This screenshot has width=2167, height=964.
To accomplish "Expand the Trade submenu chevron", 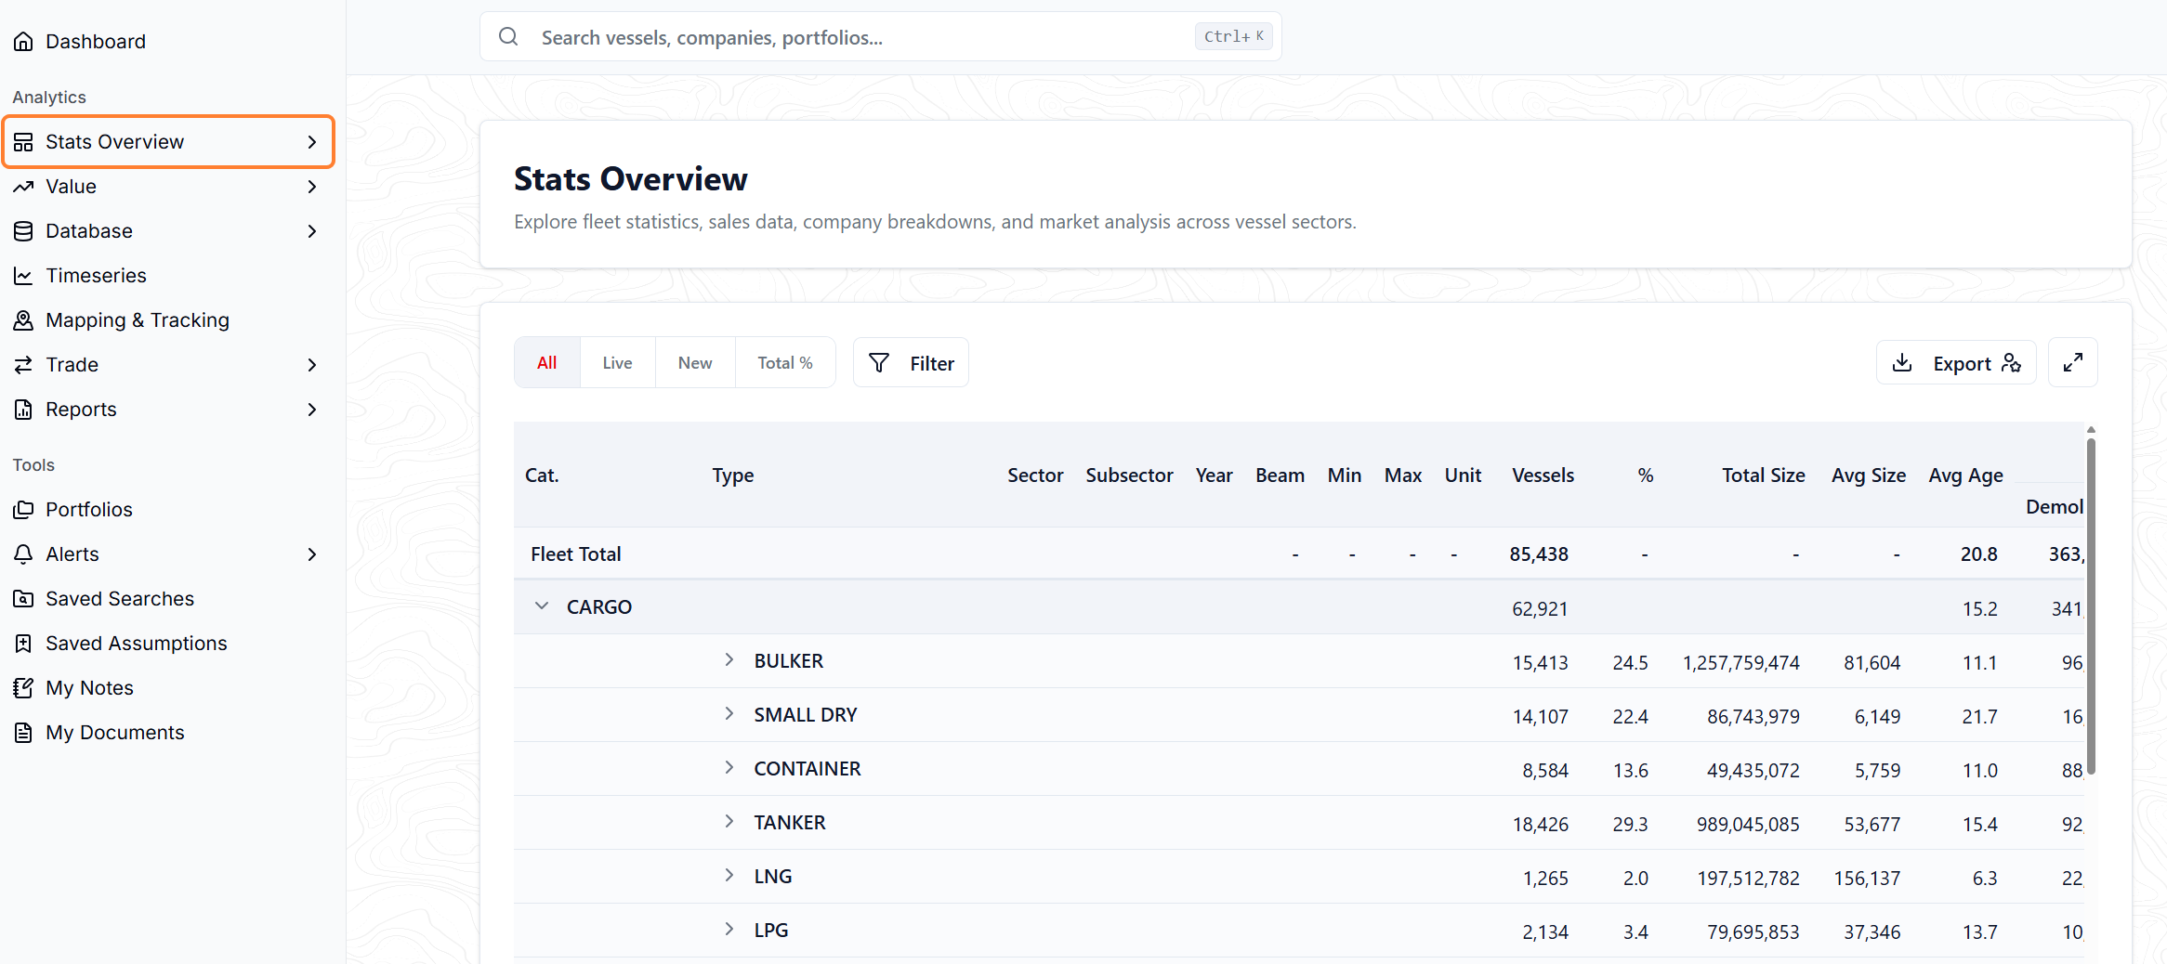I will [312, 365].
